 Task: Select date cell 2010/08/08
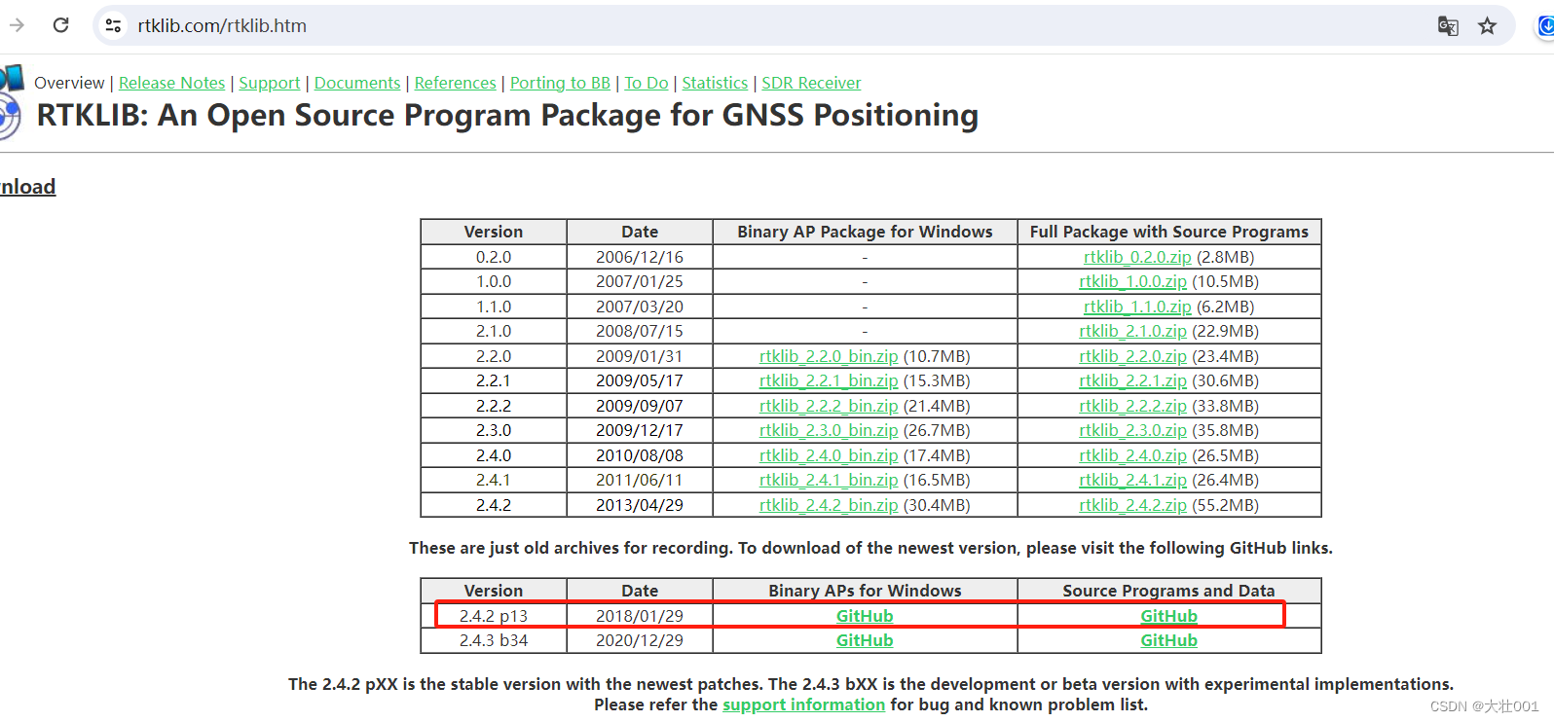pos(640,455)
